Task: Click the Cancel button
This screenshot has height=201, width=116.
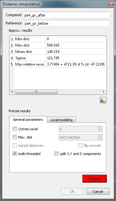Action: 98,191
